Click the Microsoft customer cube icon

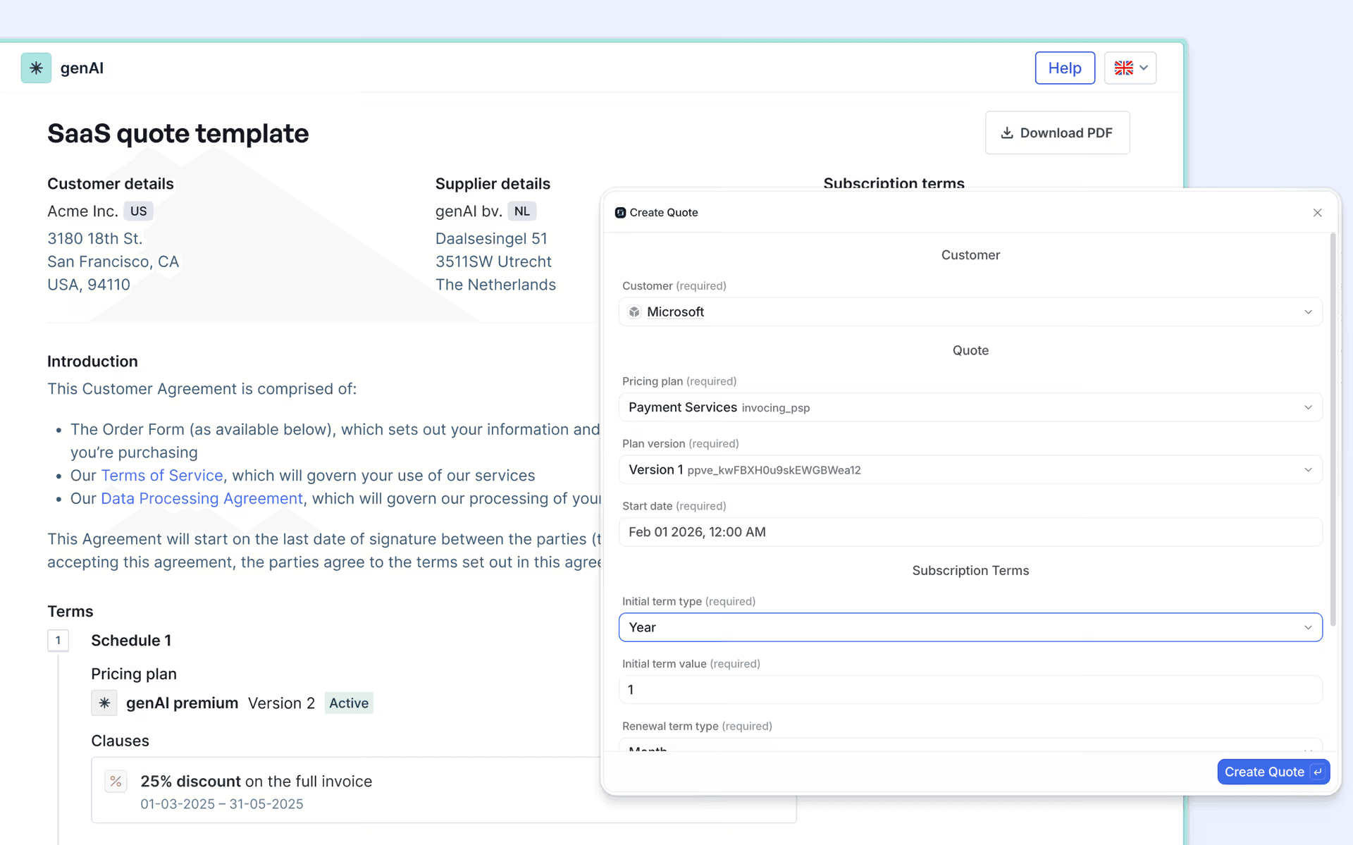(x=634, y=312)
